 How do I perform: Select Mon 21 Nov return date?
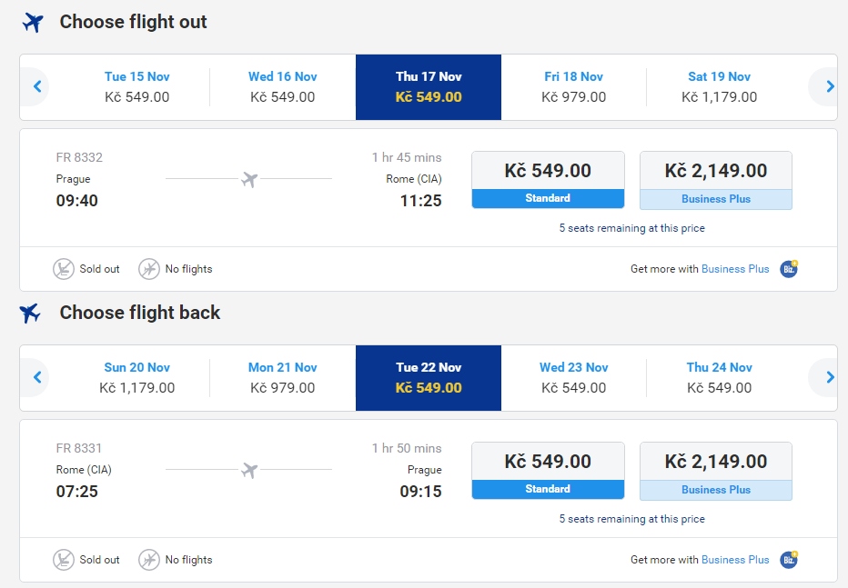(282, 377)
